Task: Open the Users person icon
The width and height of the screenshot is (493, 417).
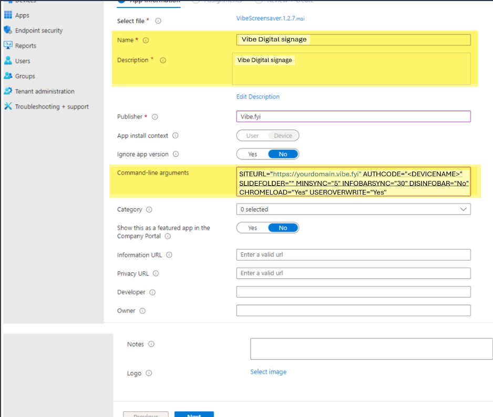Action: pos(8,60)
